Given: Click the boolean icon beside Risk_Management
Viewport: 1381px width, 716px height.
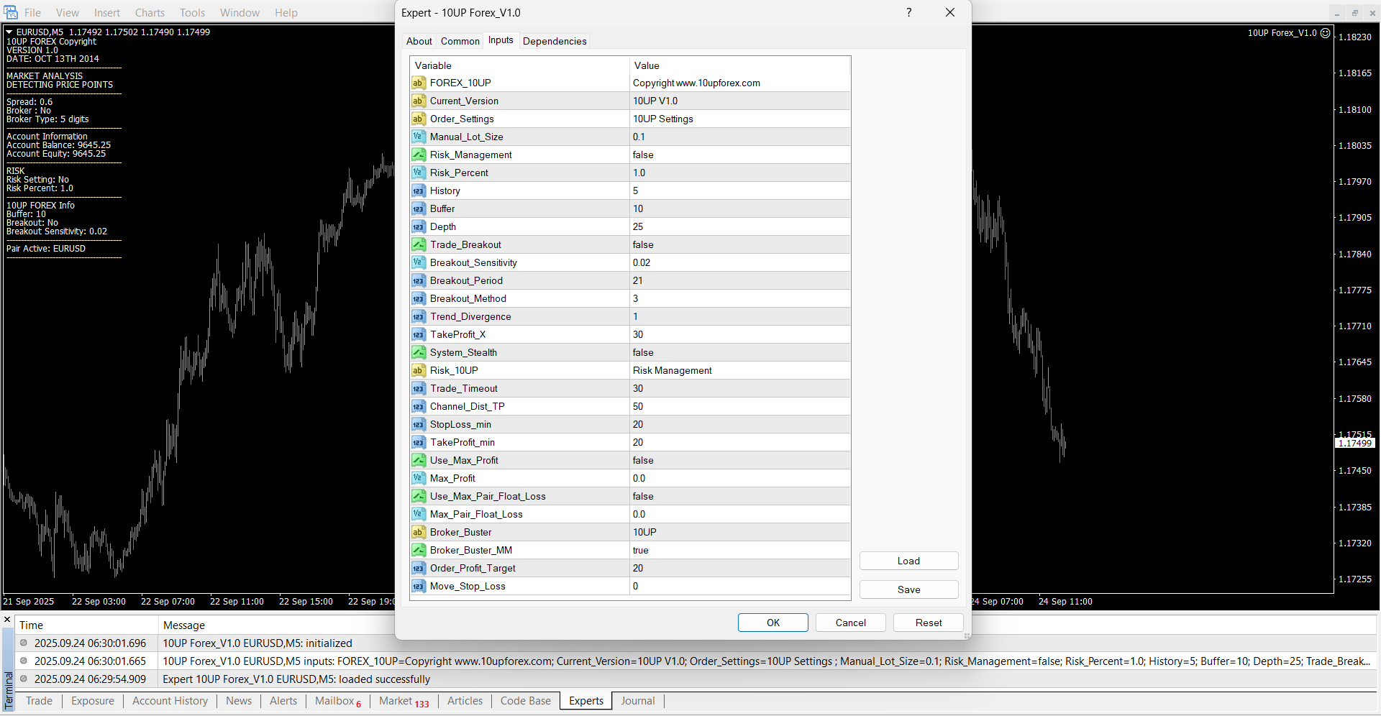Looking at the screenshot, I should 418,155.
